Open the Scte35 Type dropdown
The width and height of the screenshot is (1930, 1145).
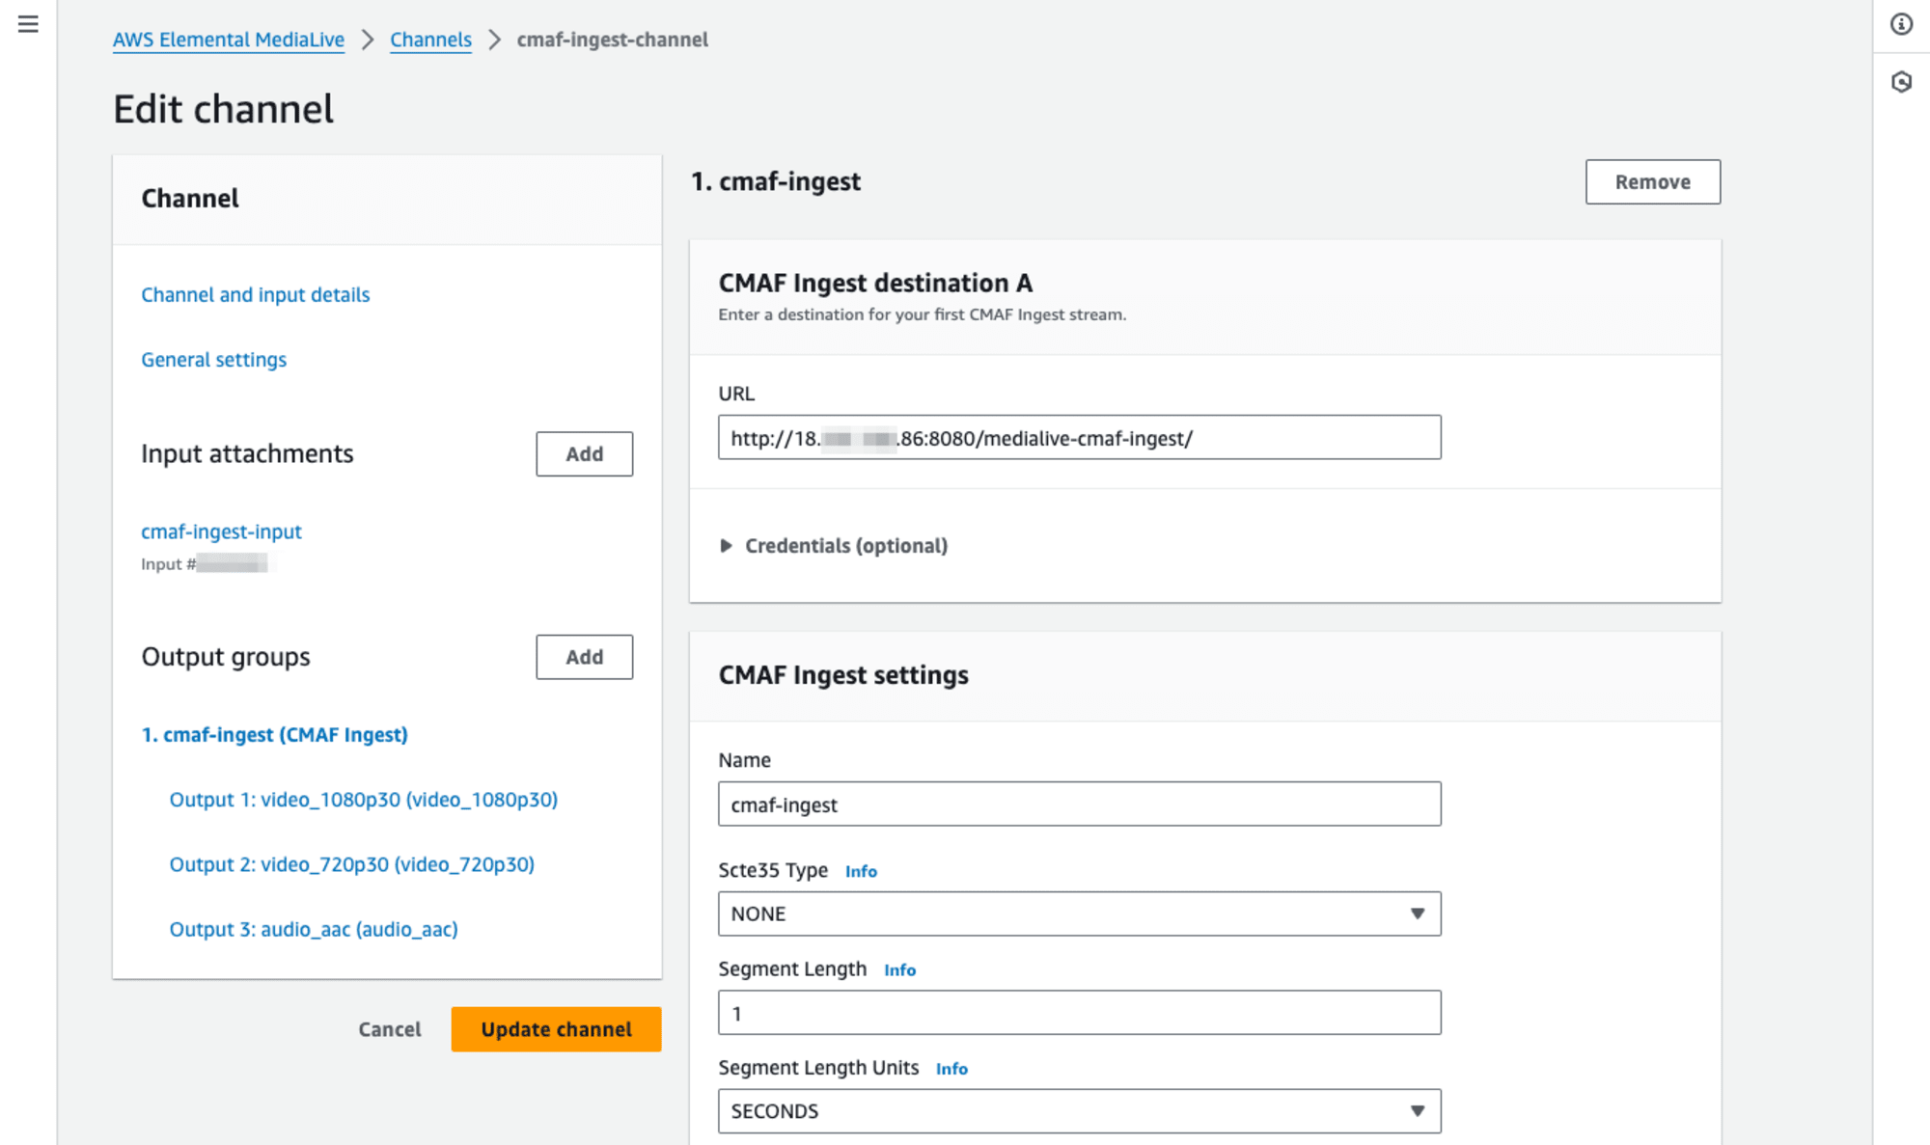(1079, 913)
